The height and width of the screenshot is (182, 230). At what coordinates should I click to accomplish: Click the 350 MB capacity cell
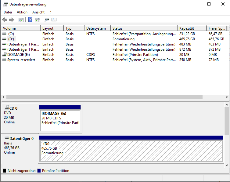185,60
